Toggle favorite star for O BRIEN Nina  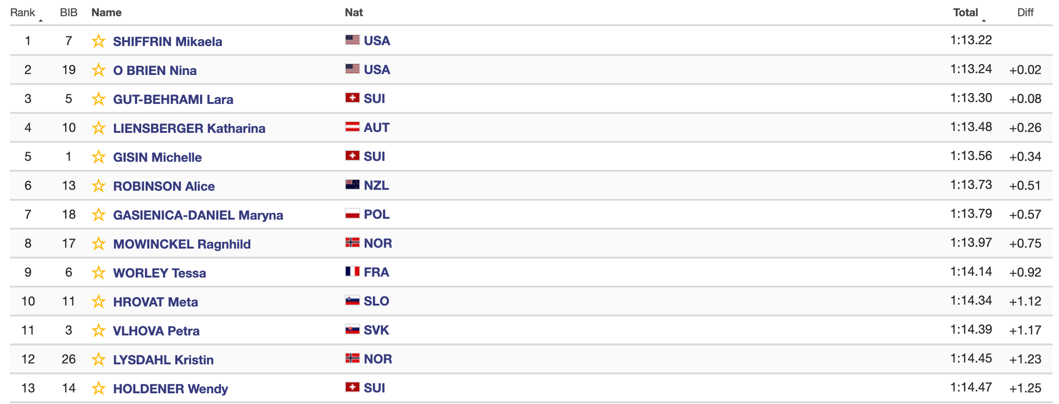98,70
